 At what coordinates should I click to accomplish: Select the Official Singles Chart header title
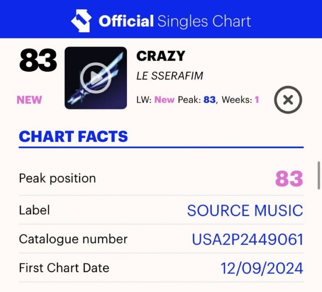click(x=175, y=21)
